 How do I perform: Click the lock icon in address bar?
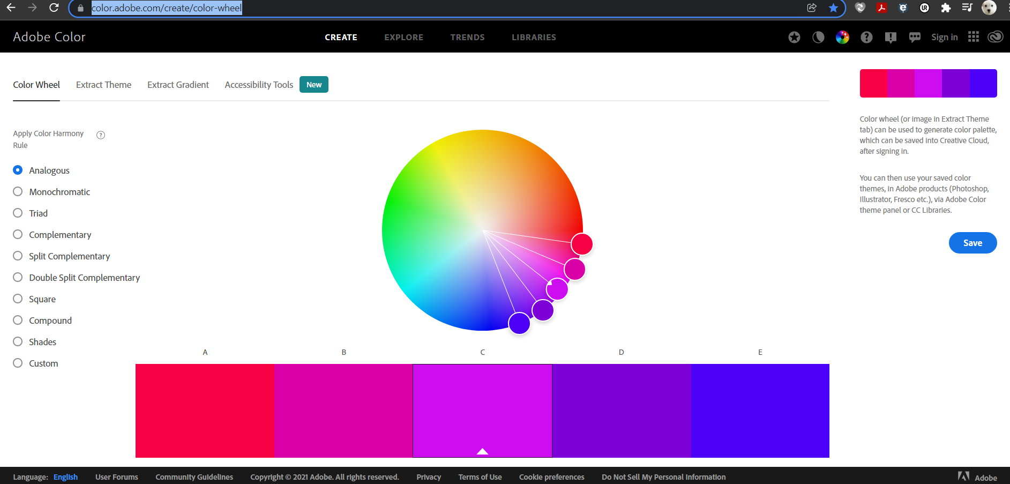coord(81,8)
